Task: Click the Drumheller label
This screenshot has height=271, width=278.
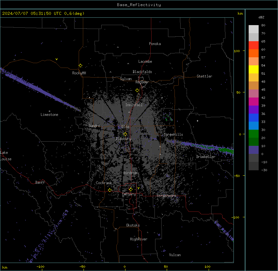Action: (x=206, y=157)
